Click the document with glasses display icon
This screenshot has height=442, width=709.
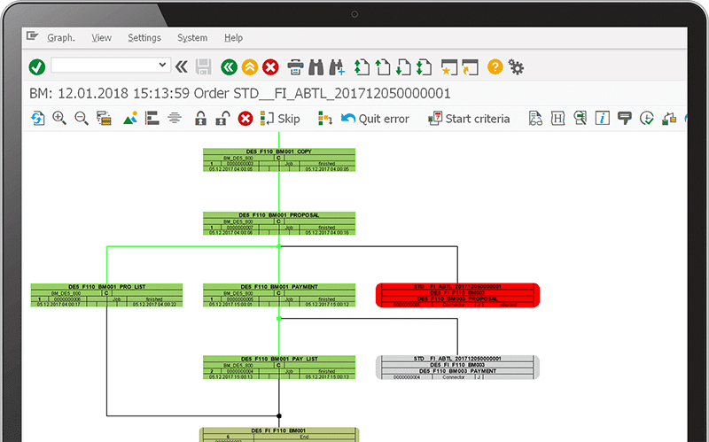(x=535, y=119)
